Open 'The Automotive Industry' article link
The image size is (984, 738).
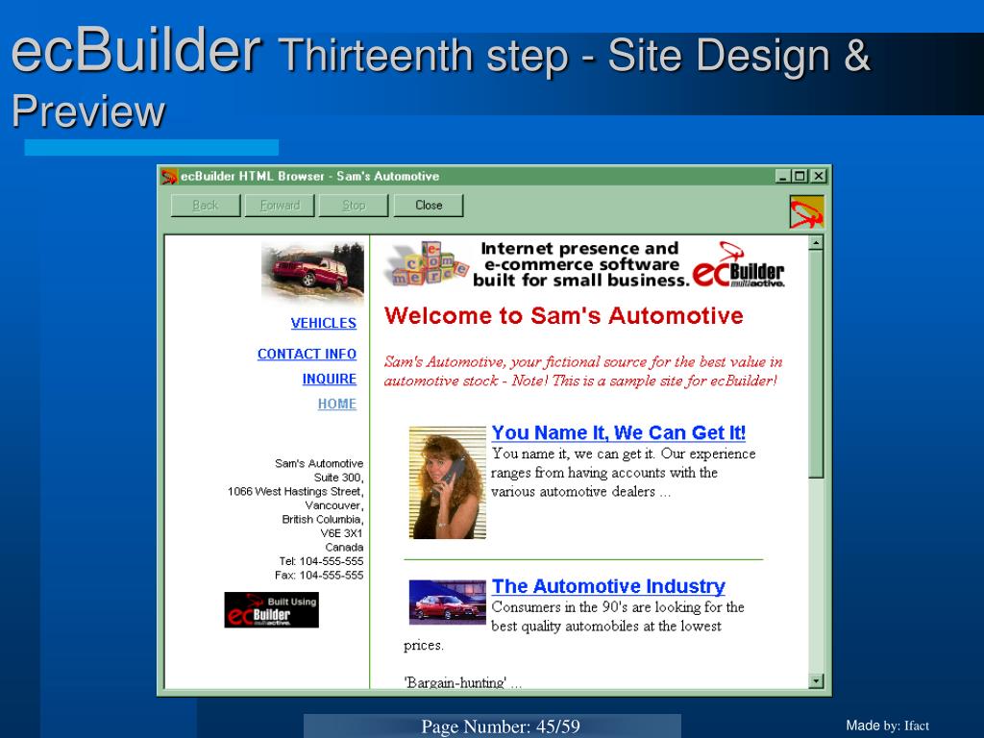click(608, 586)
